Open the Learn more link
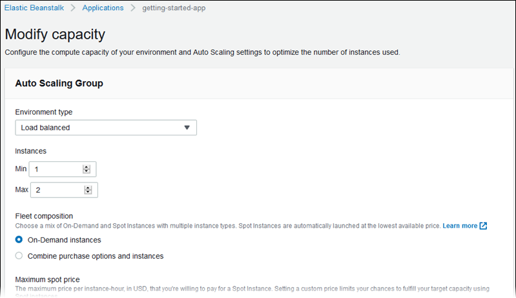 [x=460, y=226]
